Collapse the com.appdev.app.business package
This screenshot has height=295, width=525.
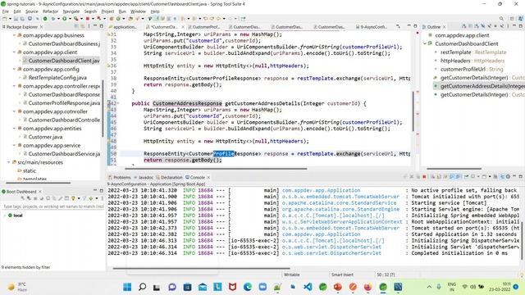click(14, 35)
